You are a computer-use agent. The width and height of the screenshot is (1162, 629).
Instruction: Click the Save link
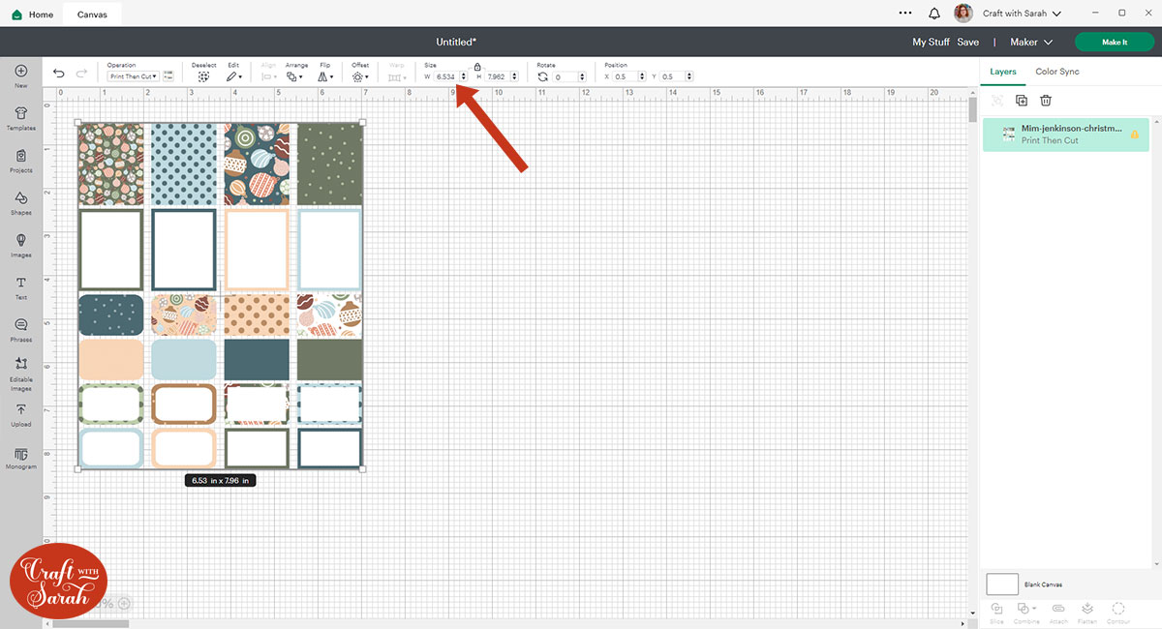968,43
